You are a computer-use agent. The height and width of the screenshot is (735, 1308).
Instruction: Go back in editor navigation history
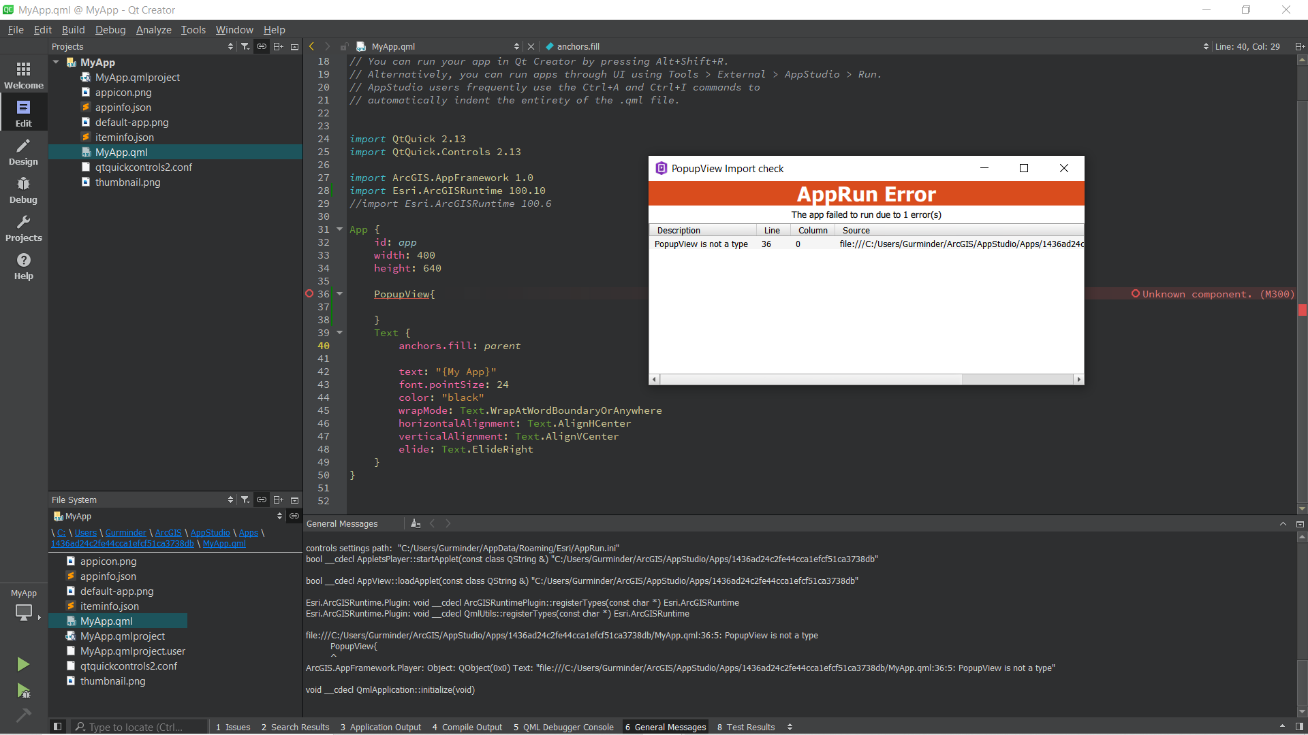(x=312, y=46)
